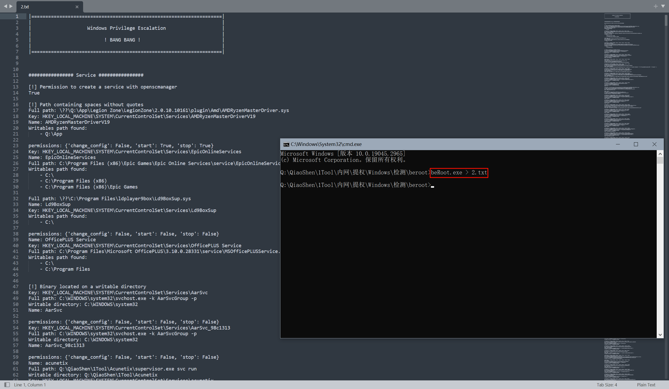The image size is (669, 389).
Task: Toggle the sidebar icon in status bar
Action: [7, 385]
